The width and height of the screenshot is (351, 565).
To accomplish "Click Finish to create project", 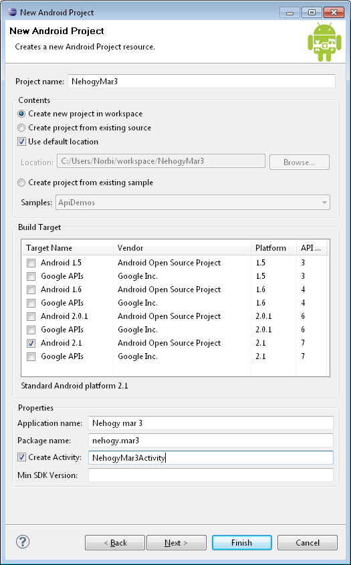I will (x=242, y=543).
